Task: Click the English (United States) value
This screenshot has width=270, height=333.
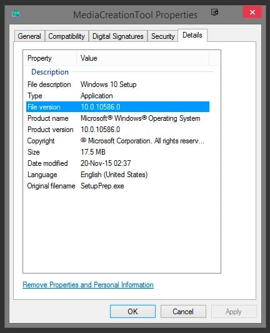Action: [x=114, y=175]
